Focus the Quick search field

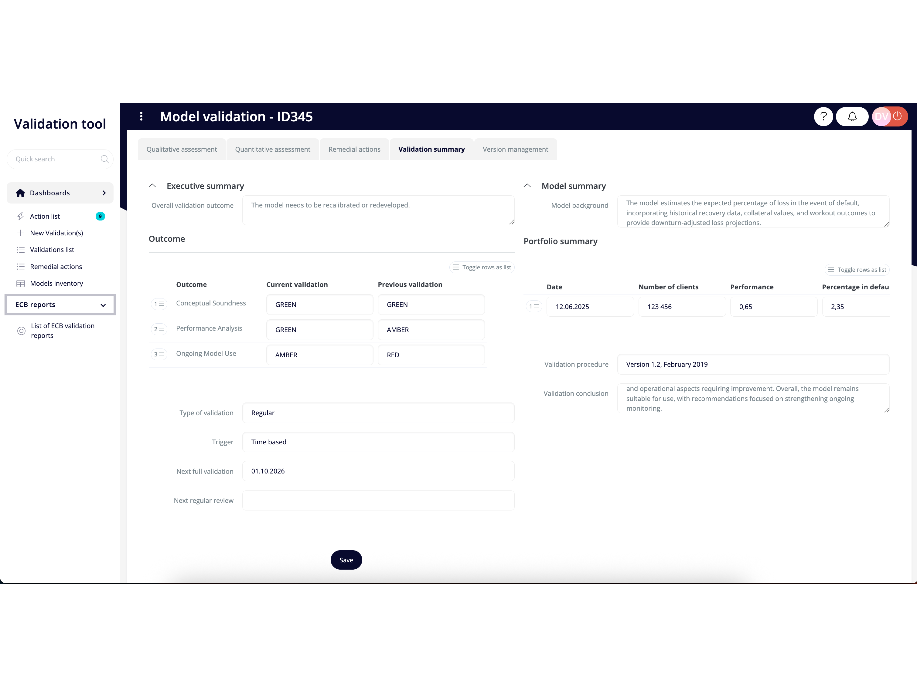tap(60, 159)
